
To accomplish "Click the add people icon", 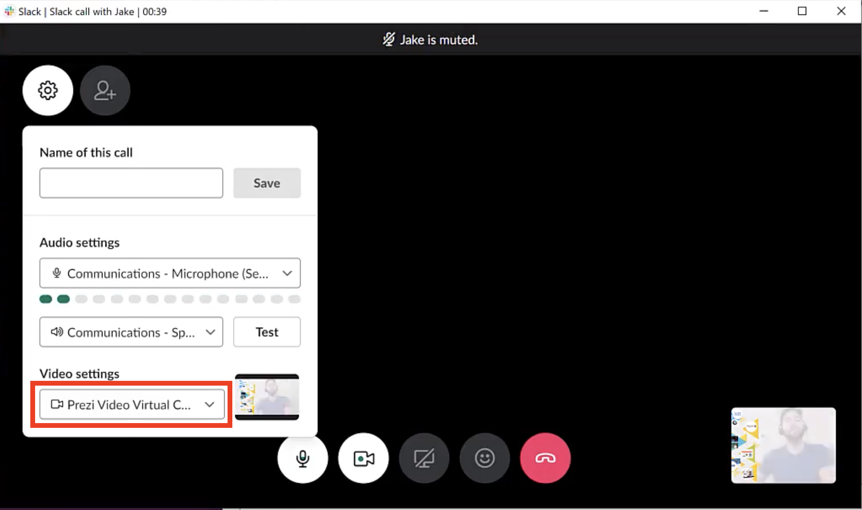I will tap(105, 90).
